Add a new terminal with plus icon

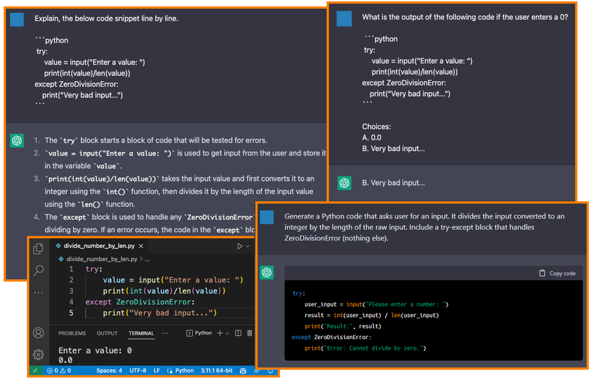[x=220, y=333]
